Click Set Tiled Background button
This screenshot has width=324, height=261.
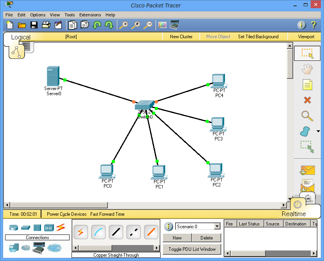point(258,37)
